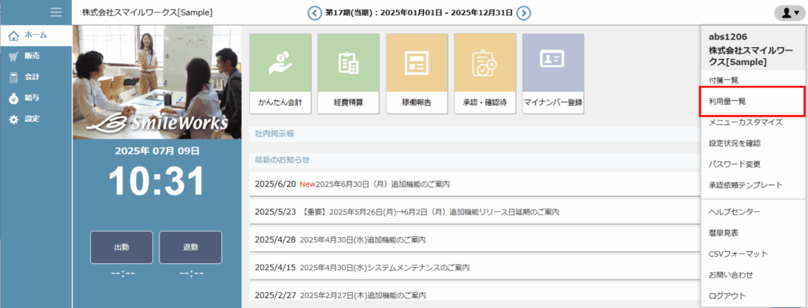
Task: Open the 稼働報告 tile icon
Action: (417, 63)
